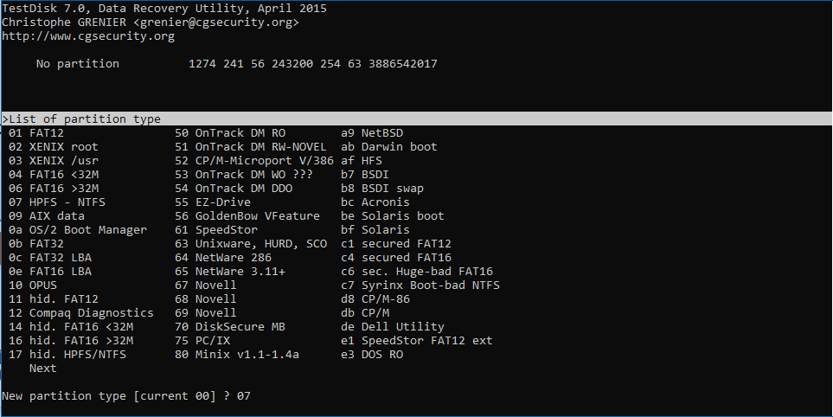Click the No partition line

237,64
